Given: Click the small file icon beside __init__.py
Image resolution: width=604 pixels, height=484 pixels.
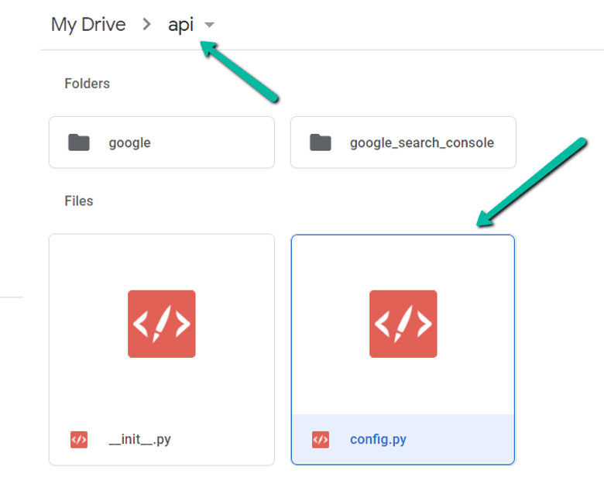Looking at the screenshot, I should (x=78, y=440).
